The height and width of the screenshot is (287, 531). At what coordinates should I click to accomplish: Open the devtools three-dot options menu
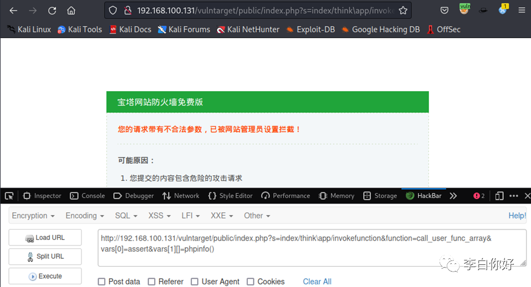(x=514, y=196)
